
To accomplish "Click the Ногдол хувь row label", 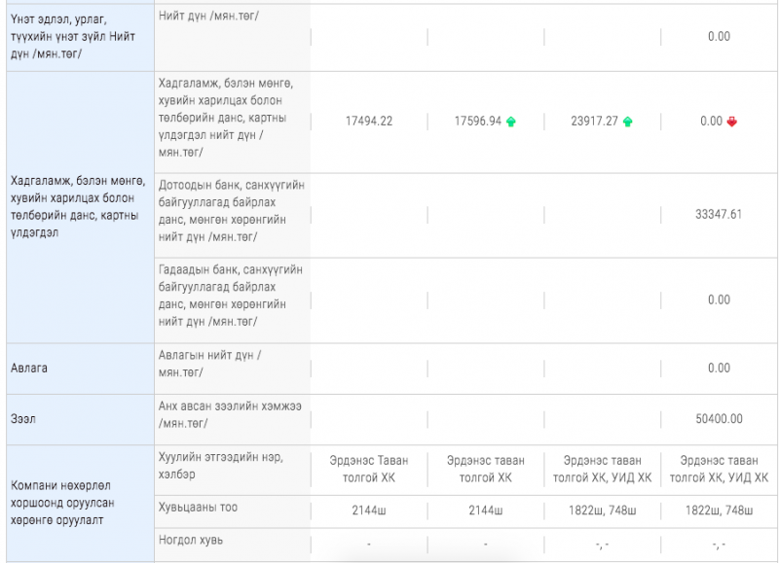I will click(x=190, y=540).
